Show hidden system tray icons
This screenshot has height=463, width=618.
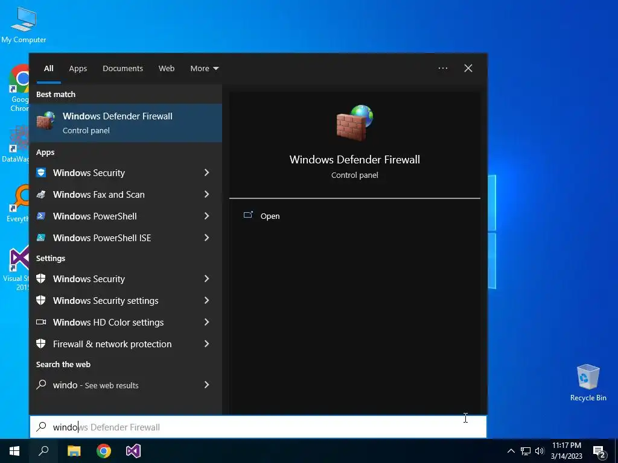pyautogui.click(x=511, y=451)
